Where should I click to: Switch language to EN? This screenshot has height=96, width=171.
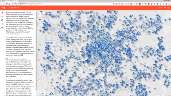click(165, 8)
